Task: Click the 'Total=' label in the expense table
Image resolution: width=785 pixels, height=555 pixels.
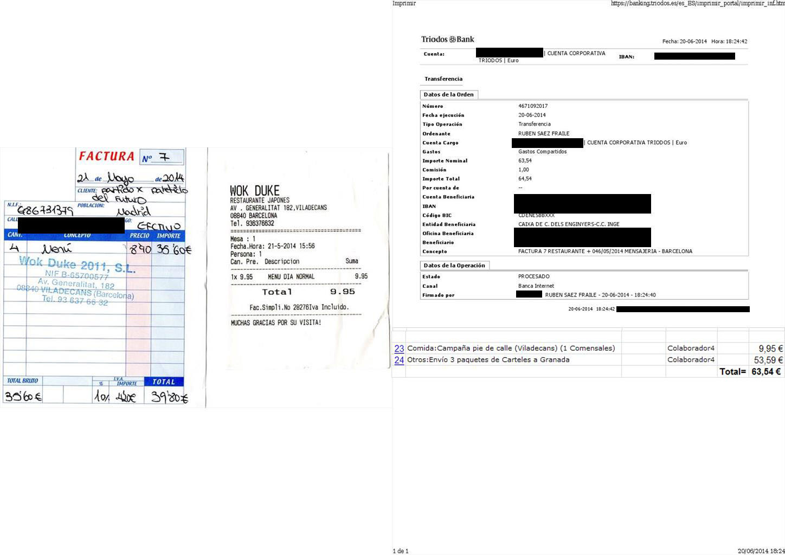Action: [732, 372]
